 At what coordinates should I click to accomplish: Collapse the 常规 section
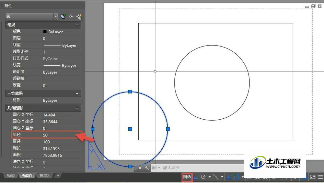77,25
